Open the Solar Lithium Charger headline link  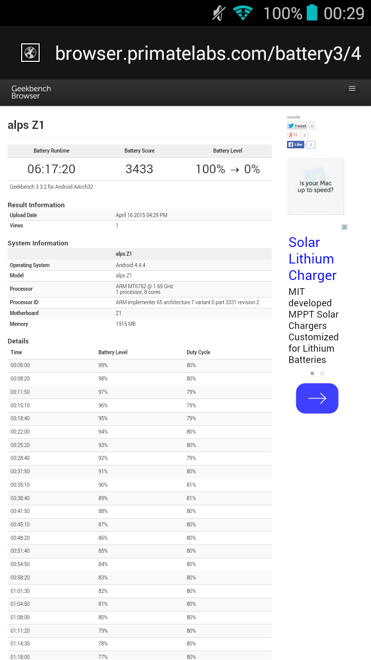311,259
